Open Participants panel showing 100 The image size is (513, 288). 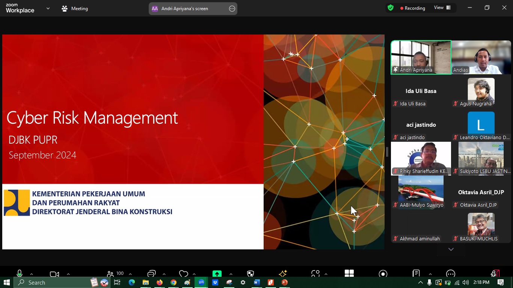pos(115,274)
